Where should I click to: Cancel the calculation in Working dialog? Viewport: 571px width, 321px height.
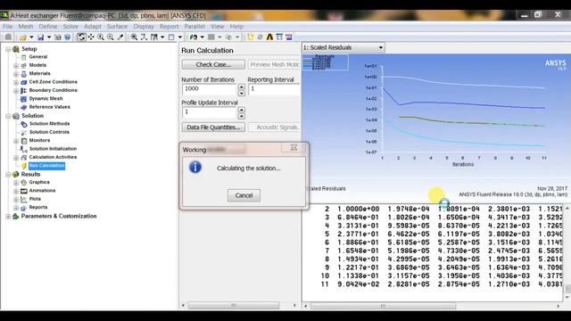pyautogui.click(x=244, y=195)
